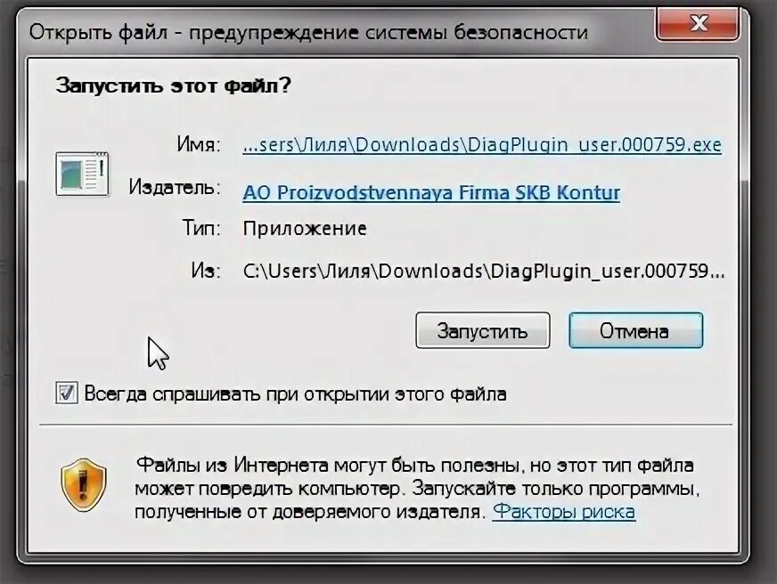Screen dimensions: 777x584
Task: Click the Из: label
Action: click(206, 271)
